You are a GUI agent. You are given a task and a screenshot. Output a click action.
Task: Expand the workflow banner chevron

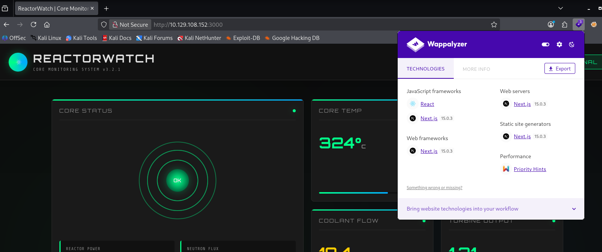(574, 209)
